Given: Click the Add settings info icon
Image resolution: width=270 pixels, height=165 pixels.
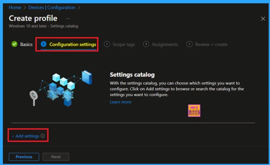Looking at the screenshot, I should point(42,136).
